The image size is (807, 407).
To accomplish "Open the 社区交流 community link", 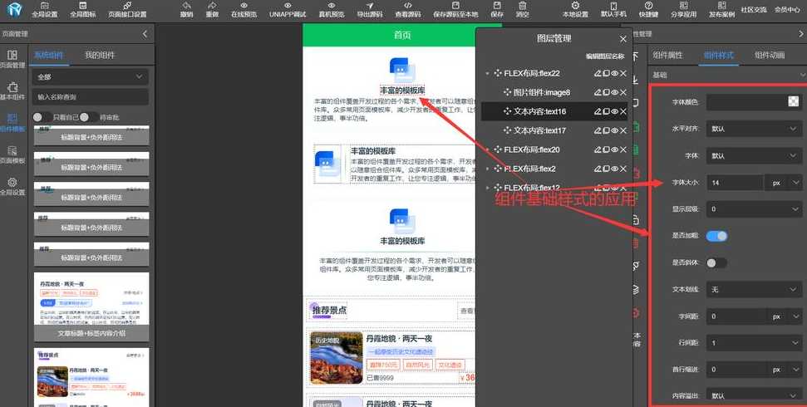I will click(754, 9).
